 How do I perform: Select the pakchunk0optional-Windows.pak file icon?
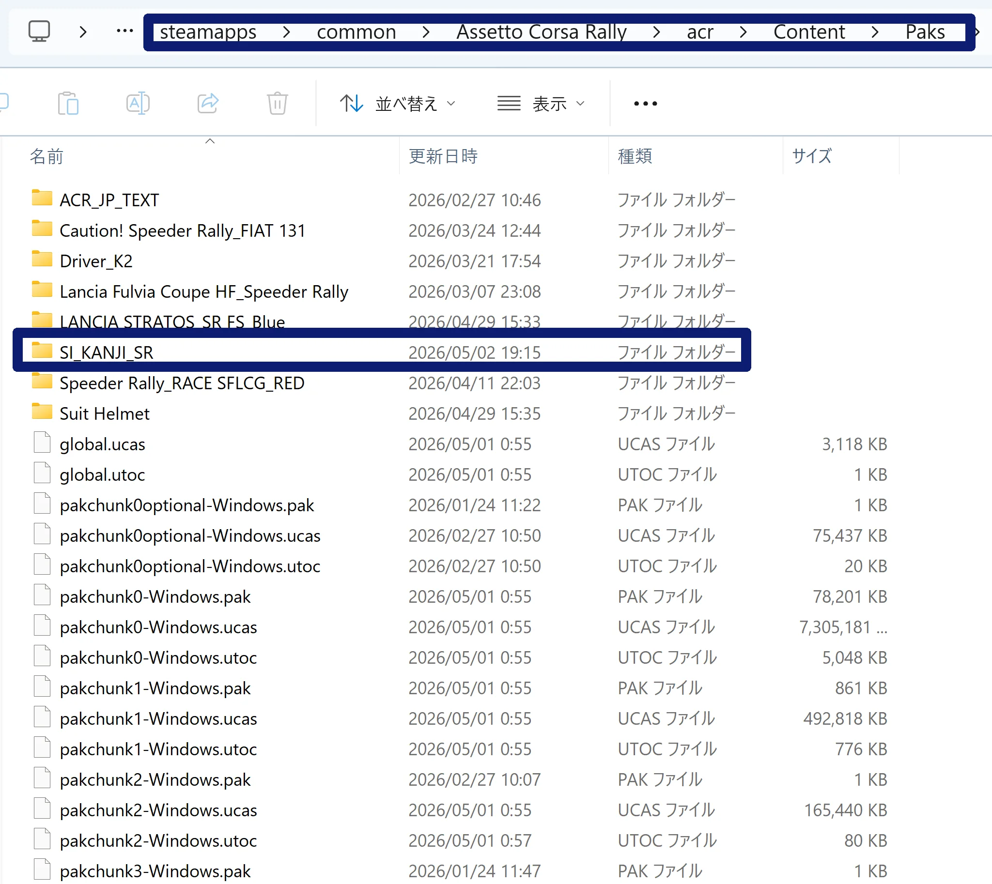42,503
